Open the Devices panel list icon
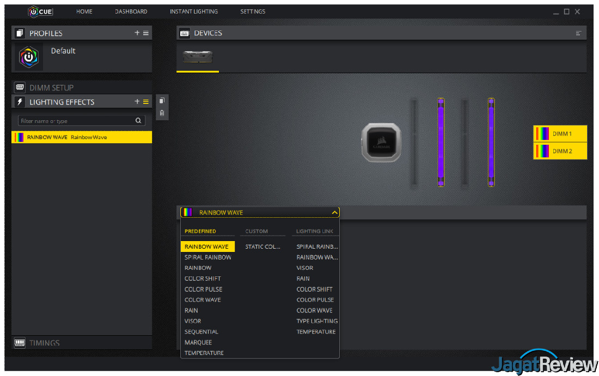The height and width of the screenshot is (376, 599). tap(578, 33)
